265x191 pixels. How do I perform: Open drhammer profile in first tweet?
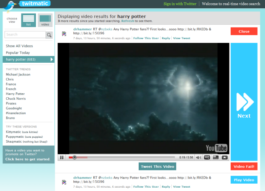(83, 29)
